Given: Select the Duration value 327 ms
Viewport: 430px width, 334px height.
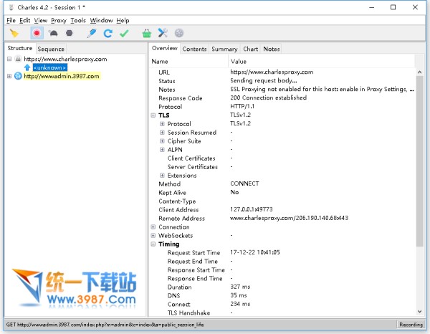Looking at the screenshot, I should tap(240, 287).
